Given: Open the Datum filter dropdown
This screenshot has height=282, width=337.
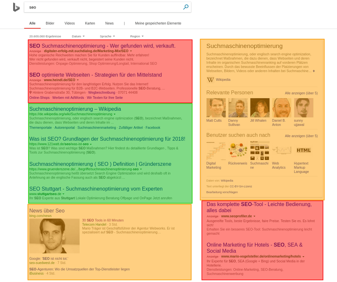Looking at the screenshot, I should [78, 36].
